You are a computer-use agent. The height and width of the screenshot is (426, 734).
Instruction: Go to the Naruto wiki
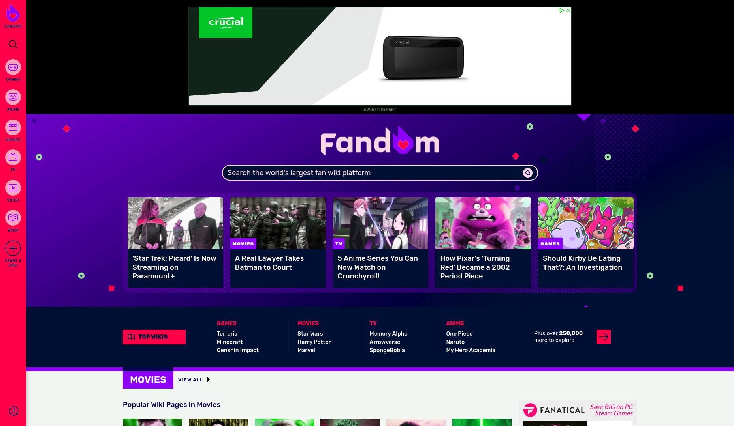455,342
